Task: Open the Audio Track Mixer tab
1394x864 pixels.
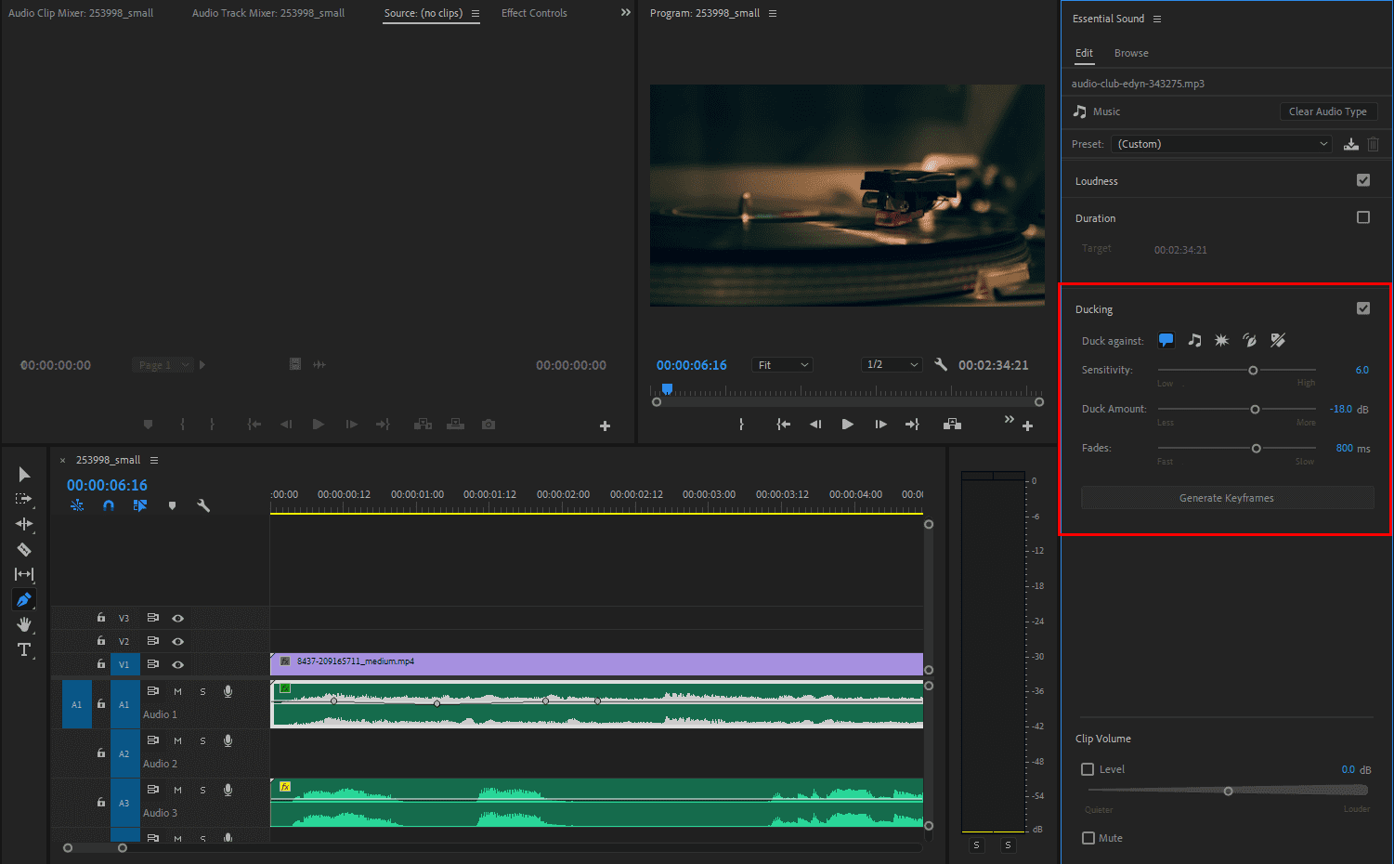Action: pyautogui.click(x=267, y=12)
